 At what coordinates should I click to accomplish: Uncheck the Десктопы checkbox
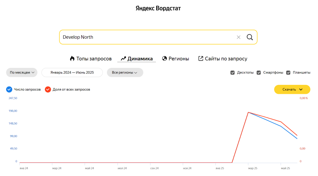233,73
